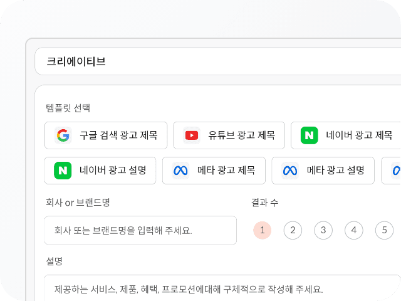Set result count to 3
Screen dimensions: 401x301
[x=323, y=230]
